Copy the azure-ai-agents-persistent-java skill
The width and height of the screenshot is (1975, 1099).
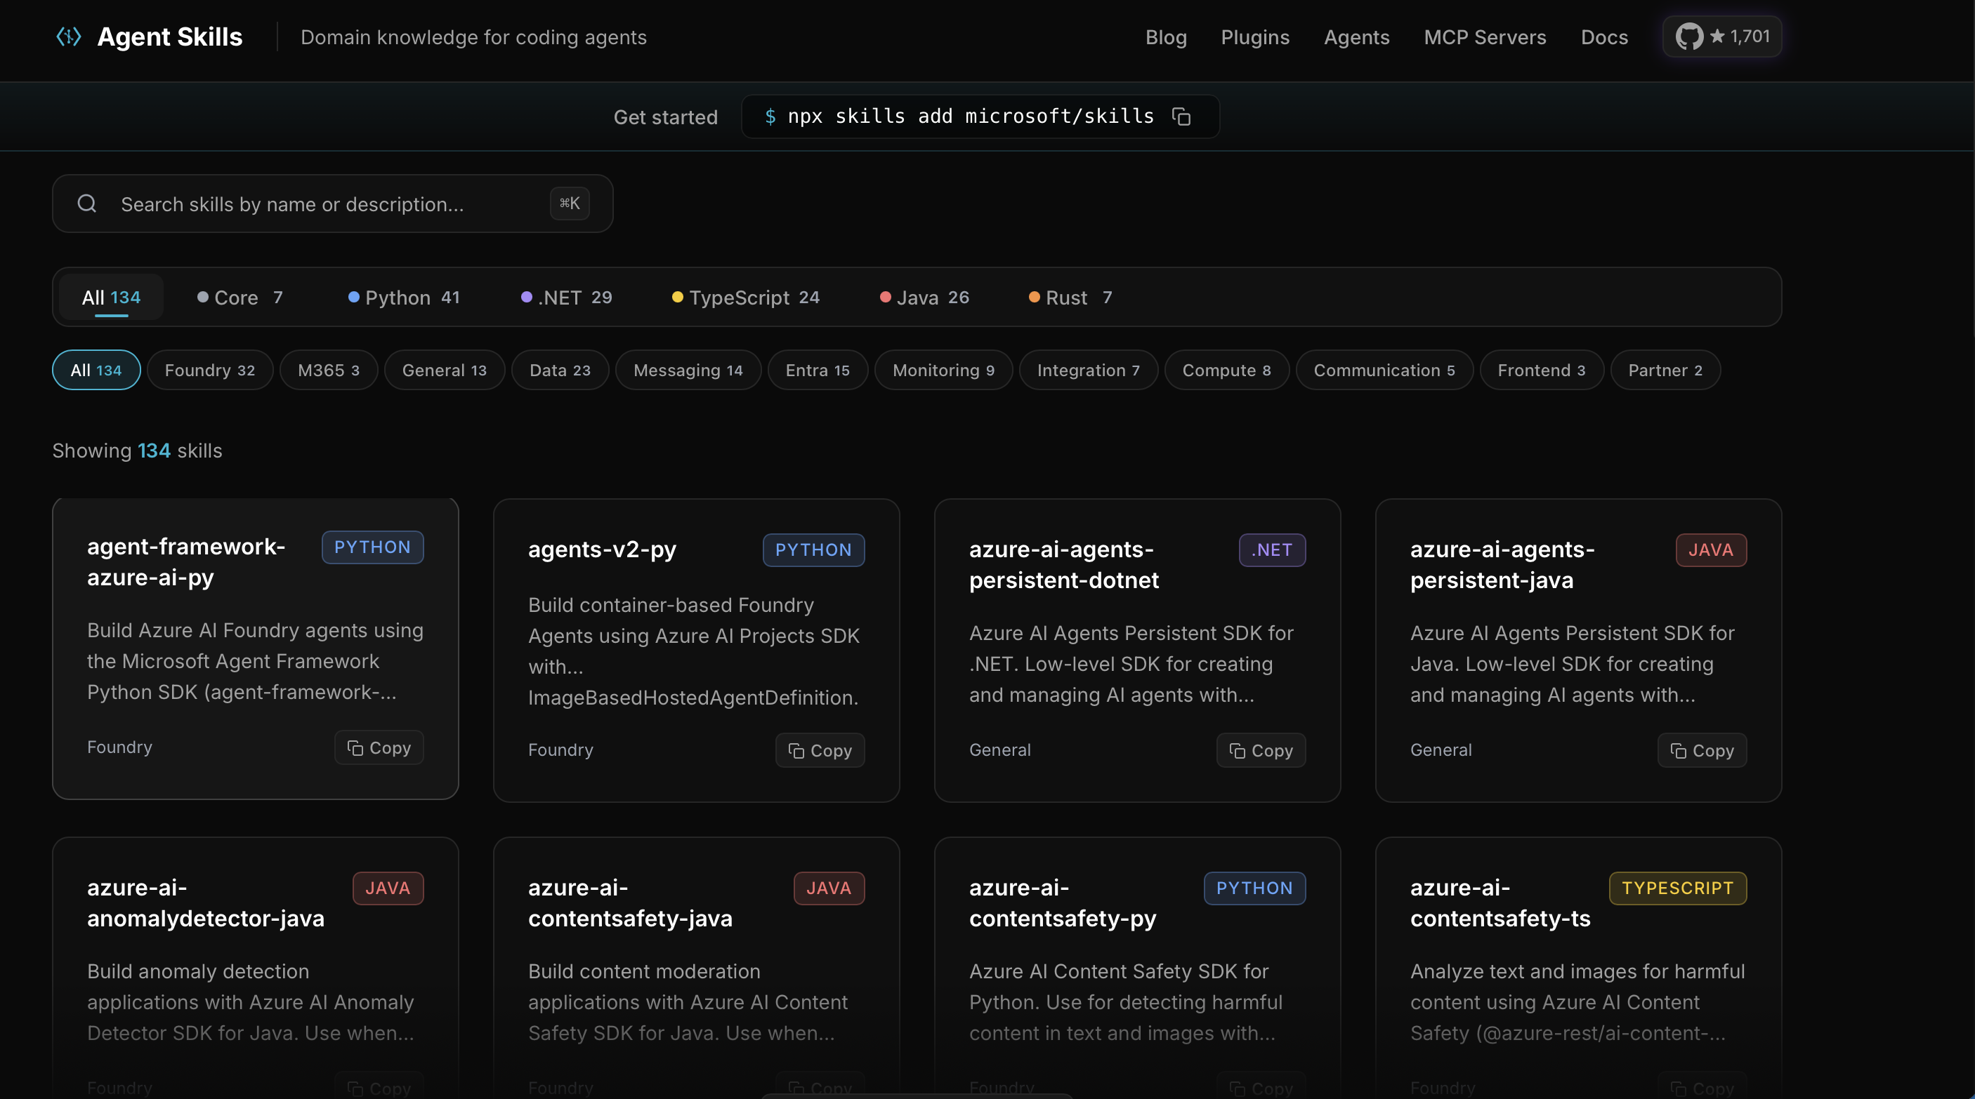click(x=1701, y=750)
